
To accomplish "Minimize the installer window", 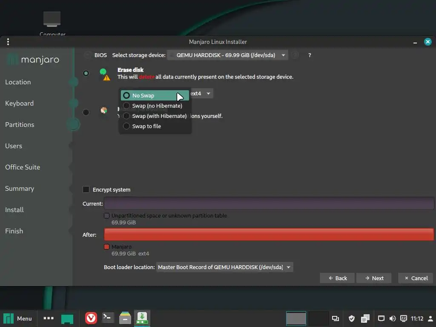I will click(x=415, y=42).
